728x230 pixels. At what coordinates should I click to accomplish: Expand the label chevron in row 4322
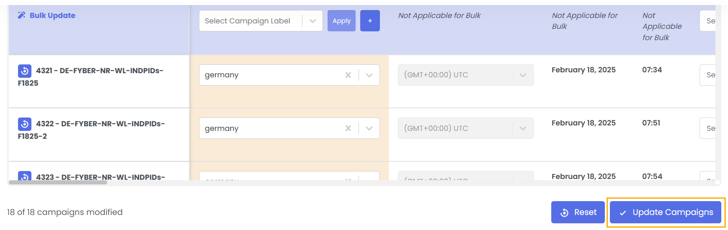click(x=369, y=128)
